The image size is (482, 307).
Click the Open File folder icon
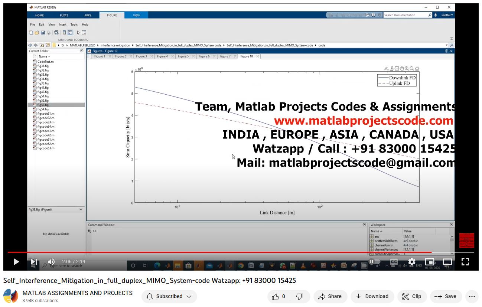37,32
